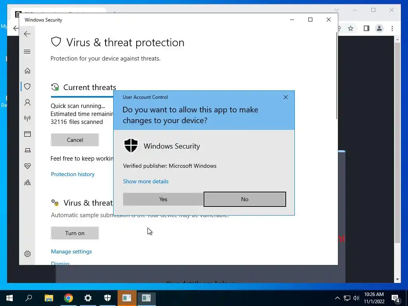Close the User Account Control dialog
The width and height of the screenshot is (408, 306).
click(285, 97)
